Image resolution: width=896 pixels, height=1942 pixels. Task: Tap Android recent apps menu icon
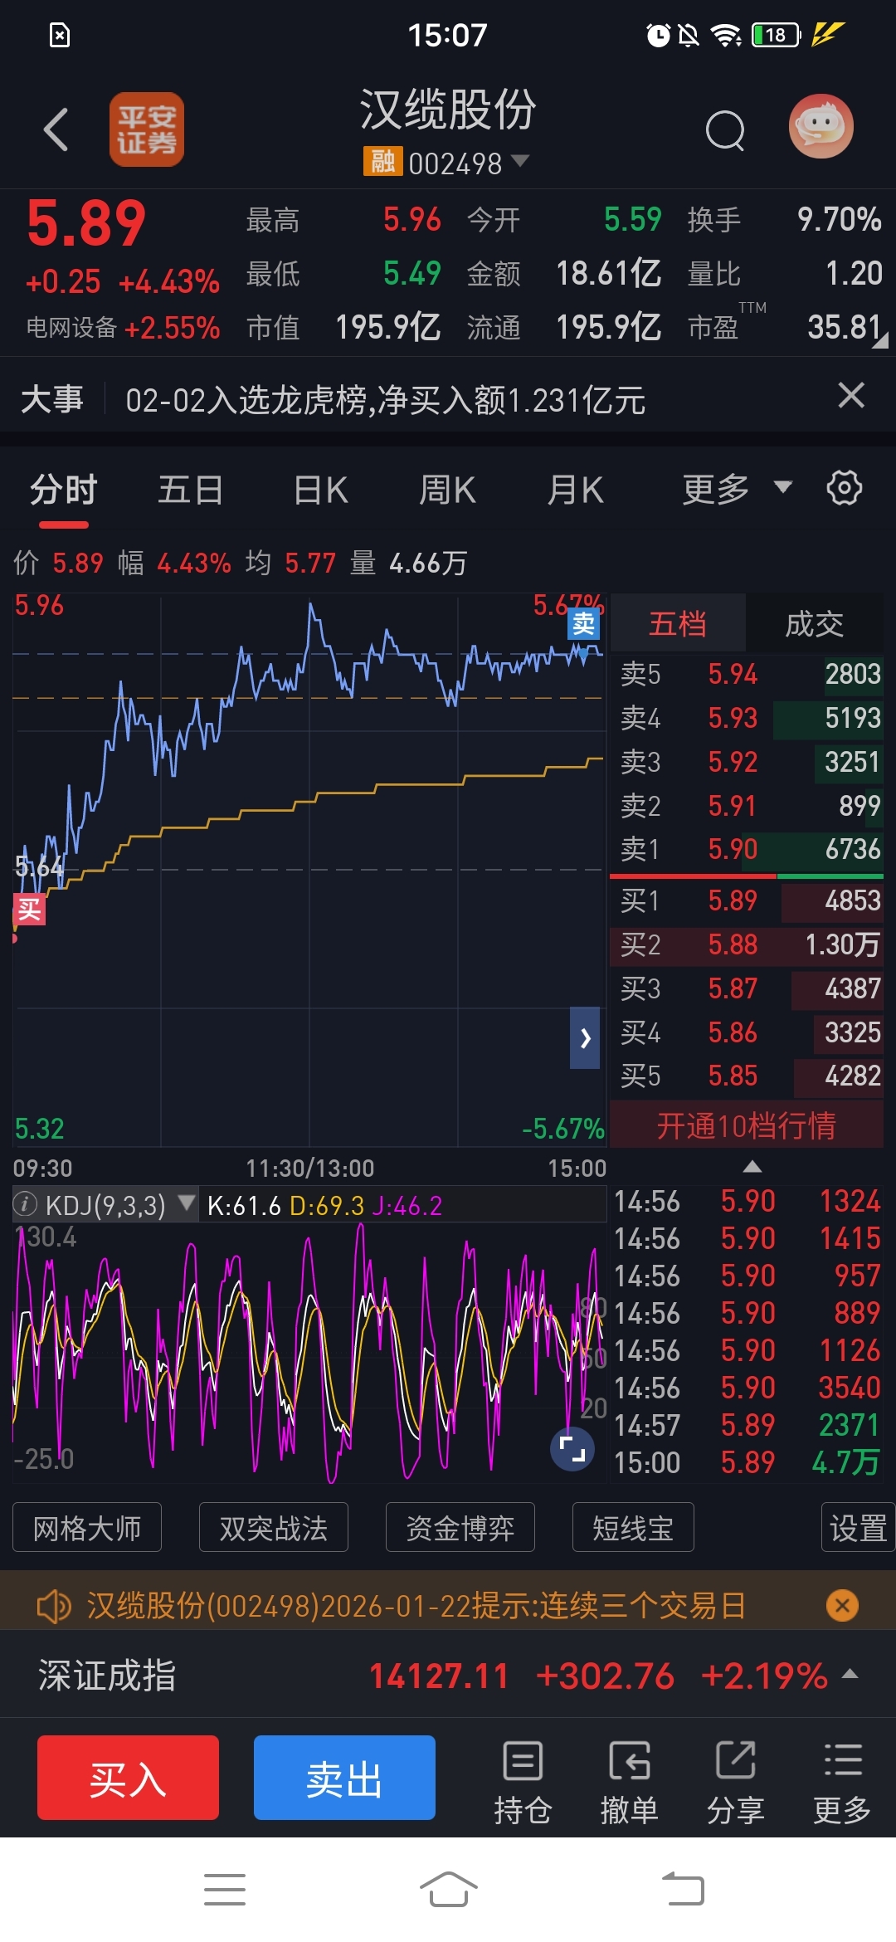coord(225,1890)
